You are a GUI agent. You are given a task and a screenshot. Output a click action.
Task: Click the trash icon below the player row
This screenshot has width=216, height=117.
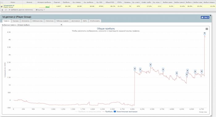(2, 10)
